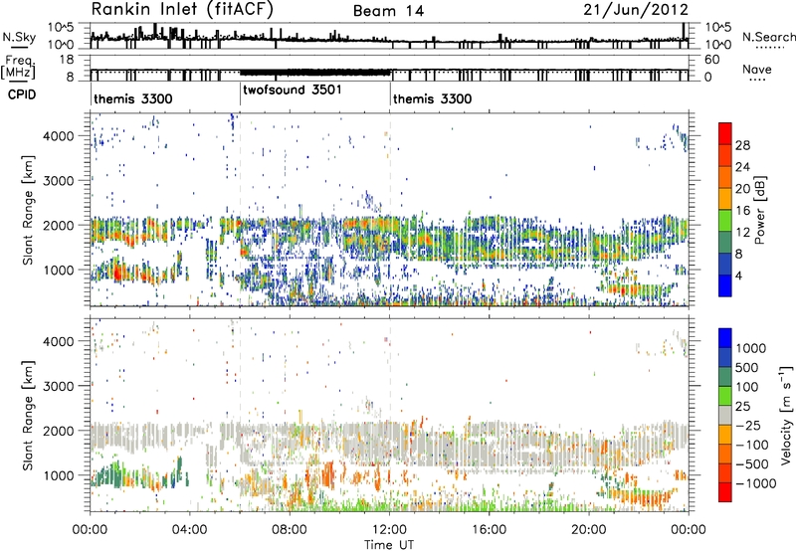Click the '10^5' tick left of N.Sky panel
Image resolution: width=796 pixels, height=551 pixels.
[x=61, y=28]
